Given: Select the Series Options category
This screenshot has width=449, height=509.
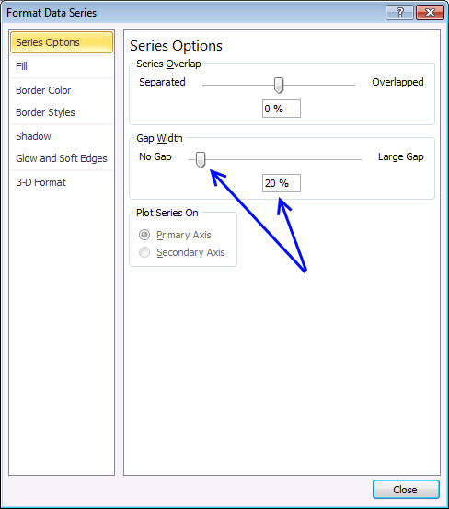Looking at the screenshot, I should tap(62, 42).
